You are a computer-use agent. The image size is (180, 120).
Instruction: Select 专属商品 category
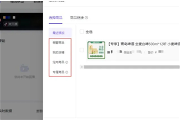58,72
